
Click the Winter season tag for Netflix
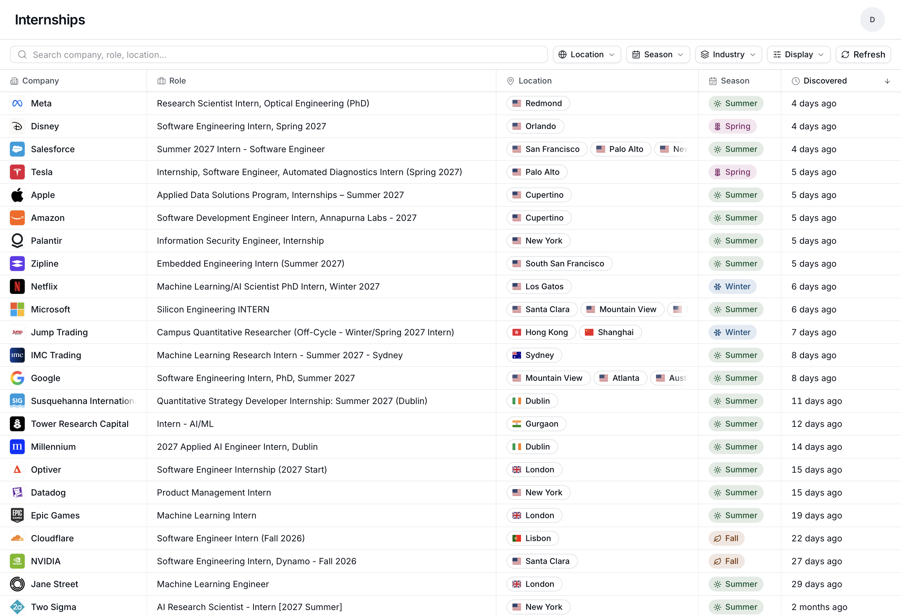732,286
